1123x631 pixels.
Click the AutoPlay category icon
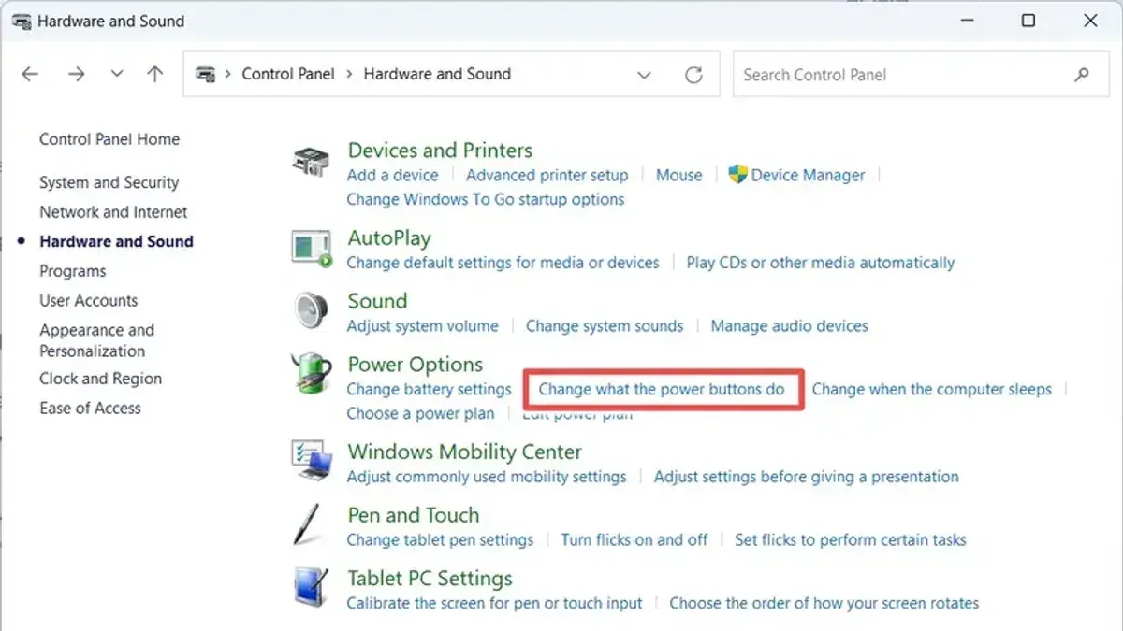point(311,248)
